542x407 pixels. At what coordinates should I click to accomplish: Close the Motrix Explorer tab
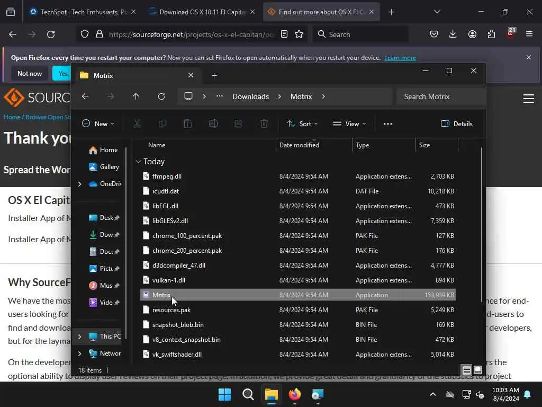click(191, 75)
